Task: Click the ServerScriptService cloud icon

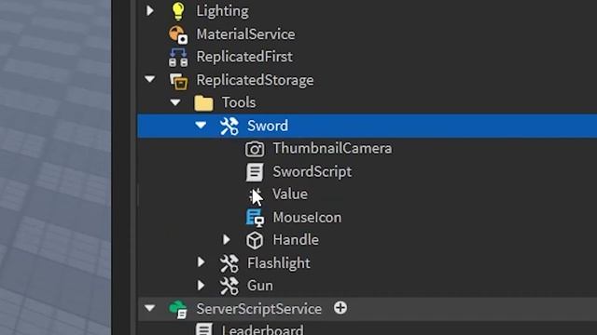Action: (x=178, y=309)
